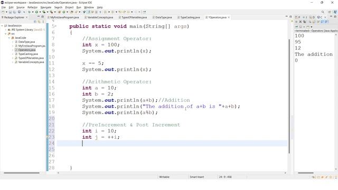This screenshot has height=190, width=338.
Task: Click 'Writable' in the status bar
Action: point(164,177)
